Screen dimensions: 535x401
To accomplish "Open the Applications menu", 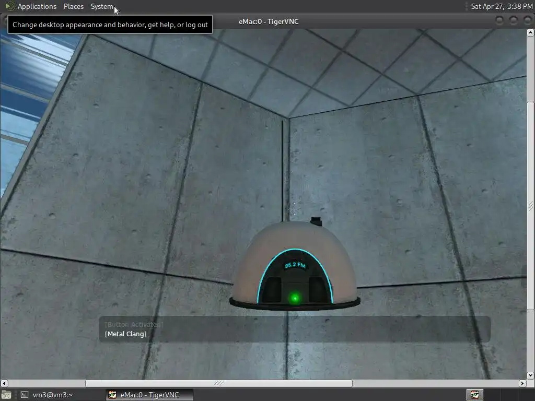I will 37,6.
